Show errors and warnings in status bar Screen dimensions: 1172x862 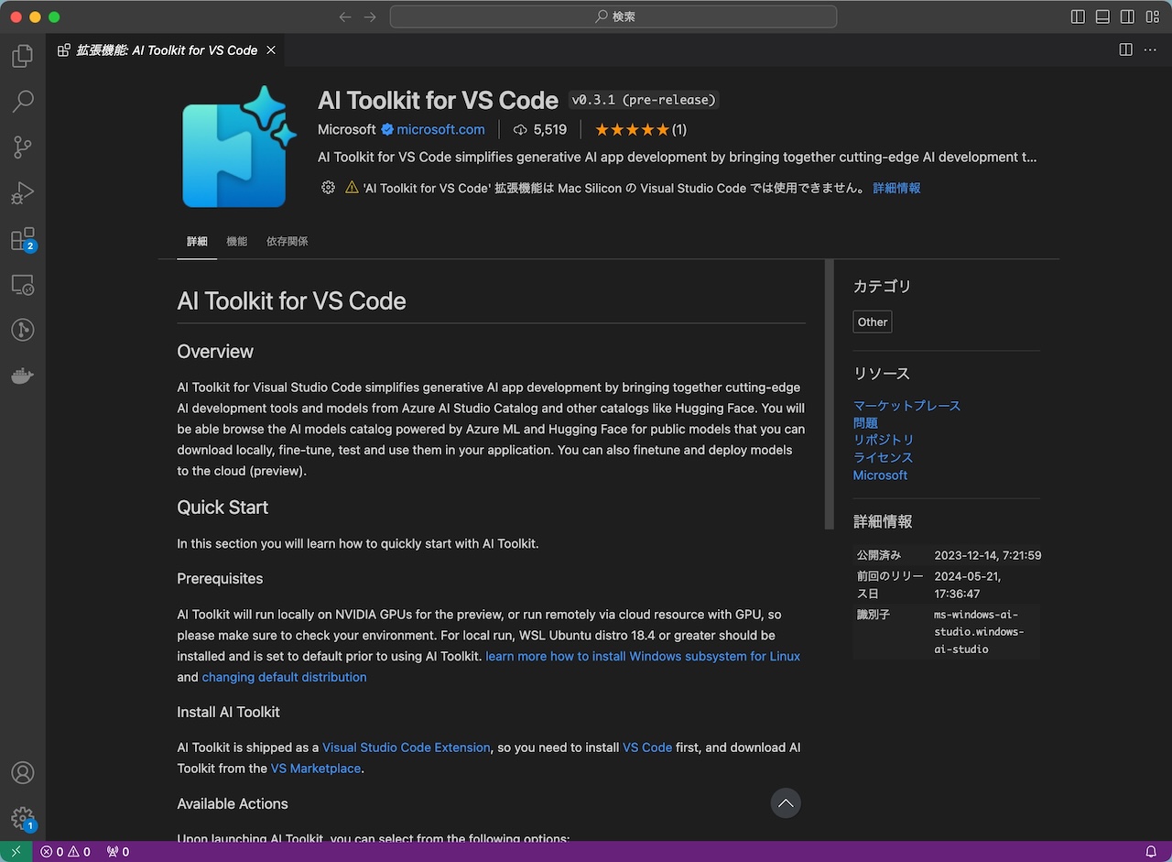[65, 851]
